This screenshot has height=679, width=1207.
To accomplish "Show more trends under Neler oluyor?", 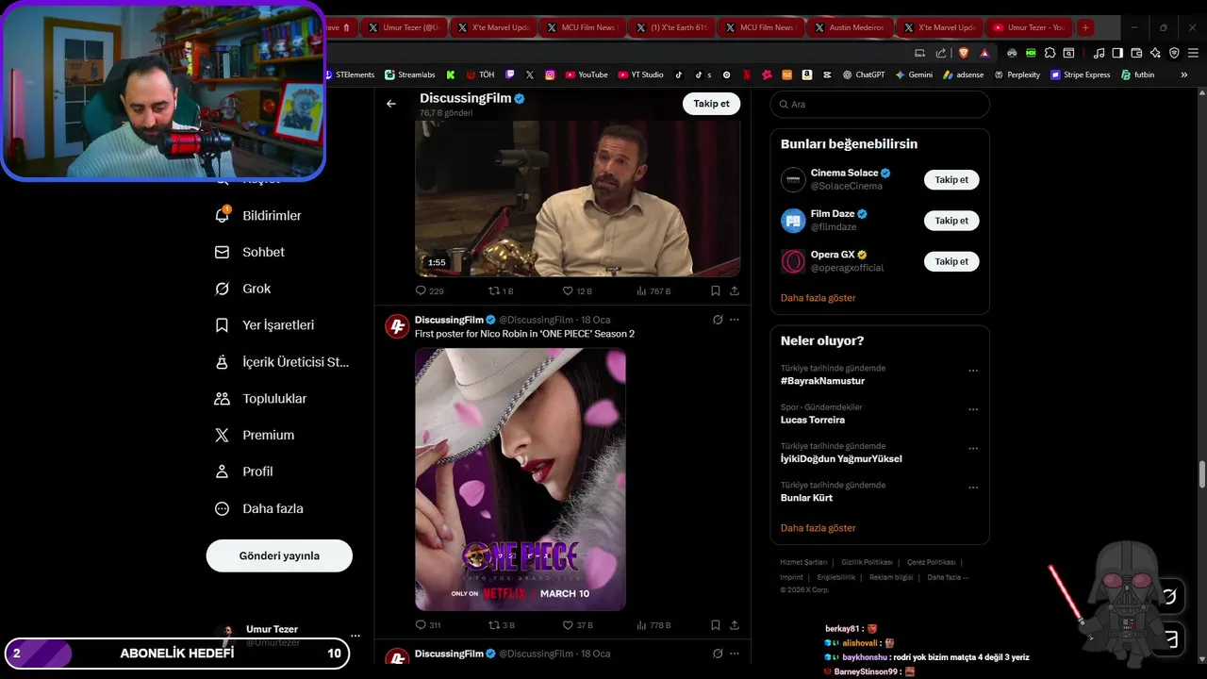I will [818, 528].
